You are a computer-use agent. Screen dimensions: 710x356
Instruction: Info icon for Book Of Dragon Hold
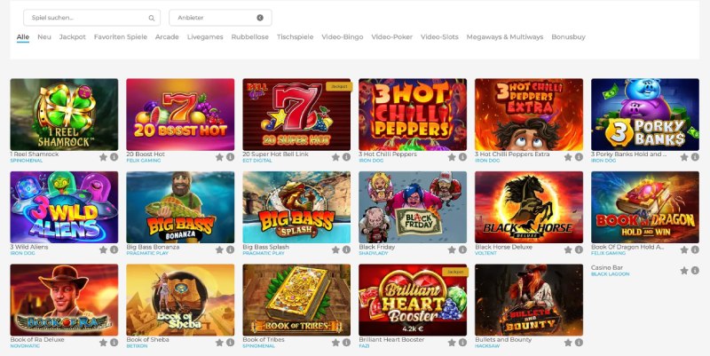(x=695, y=250)
